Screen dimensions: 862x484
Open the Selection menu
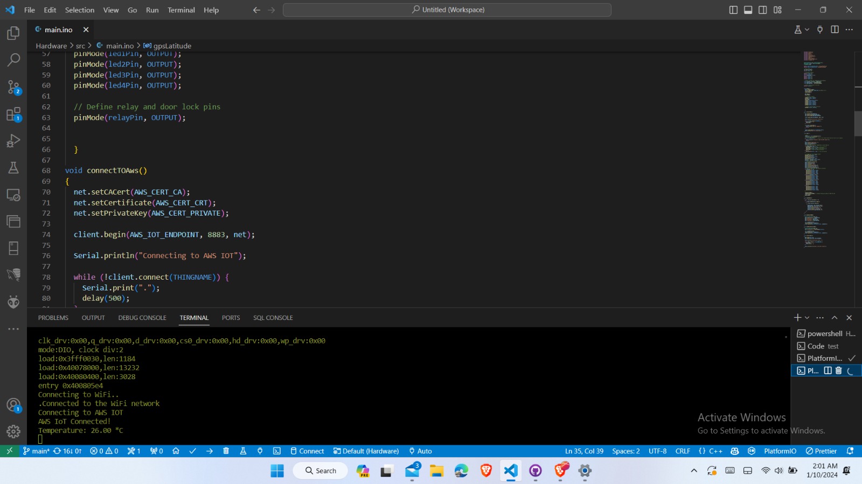pyautogui.click(x=80, y=10)
